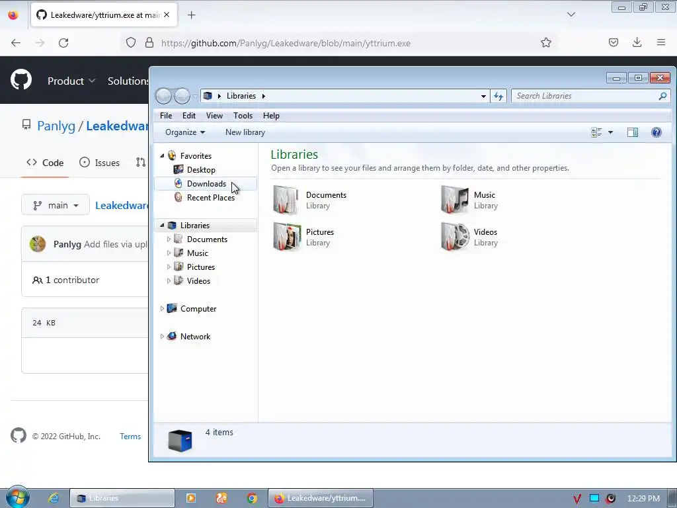Refresh the Explorer address bar
677x508 pixels.
[x=498, y=96]
